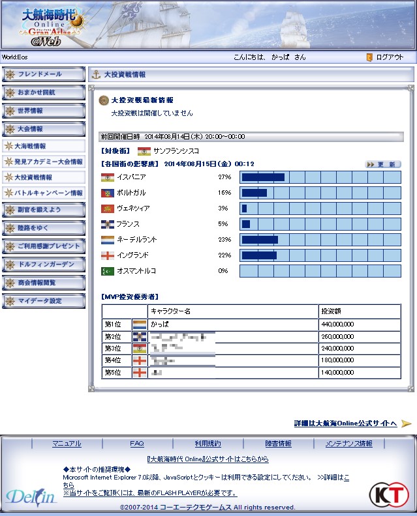Click the ポルトガル flag icon
This screenshot has height=516, width=417.
point(108,193)
